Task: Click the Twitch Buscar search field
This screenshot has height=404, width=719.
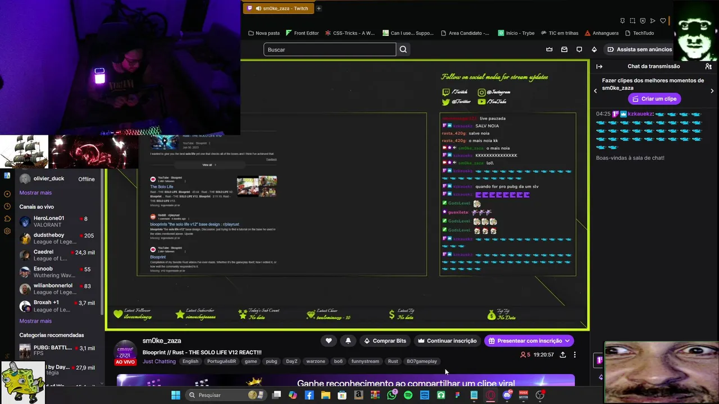Action: point(330,49)
